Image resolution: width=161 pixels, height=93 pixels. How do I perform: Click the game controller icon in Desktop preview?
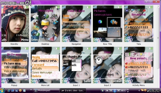[54, 16]
